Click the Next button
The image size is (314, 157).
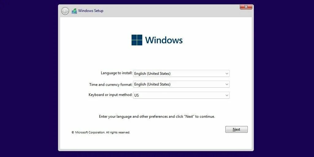tap(236, 129)
